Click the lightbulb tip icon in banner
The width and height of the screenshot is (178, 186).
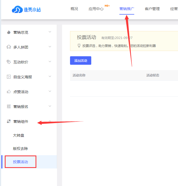click(79, 46)
